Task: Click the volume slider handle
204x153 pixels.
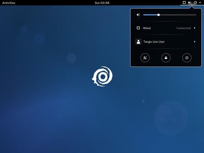Action: pyautogui.click(x=159, y=15)
